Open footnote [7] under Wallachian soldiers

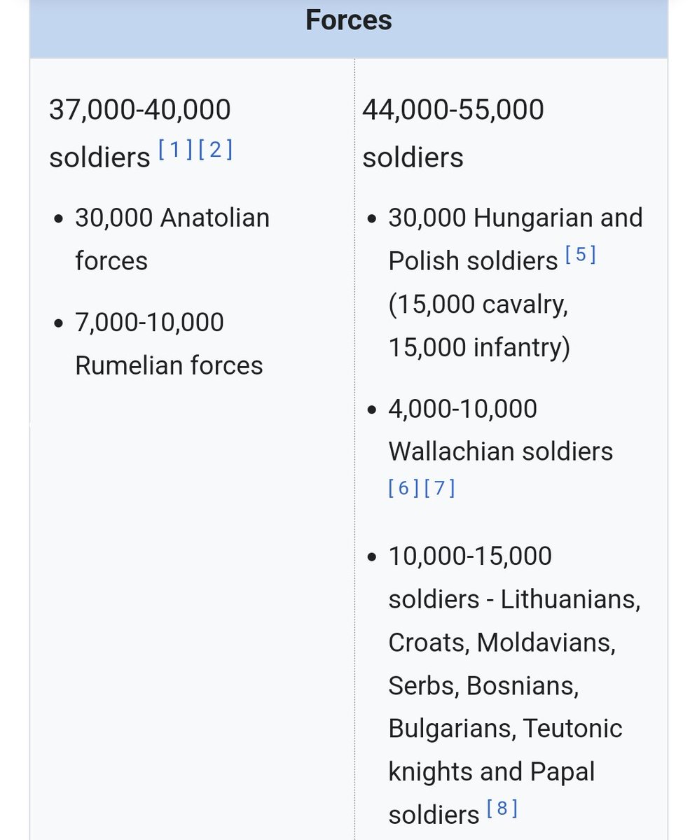(x=440, y=488)
